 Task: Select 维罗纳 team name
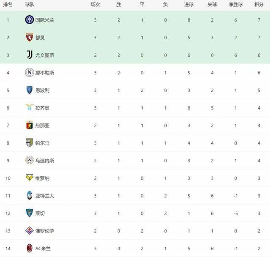42,178
